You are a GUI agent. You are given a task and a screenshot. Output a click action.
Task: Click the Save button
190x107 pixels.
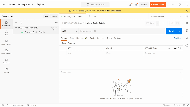[150, 23]
